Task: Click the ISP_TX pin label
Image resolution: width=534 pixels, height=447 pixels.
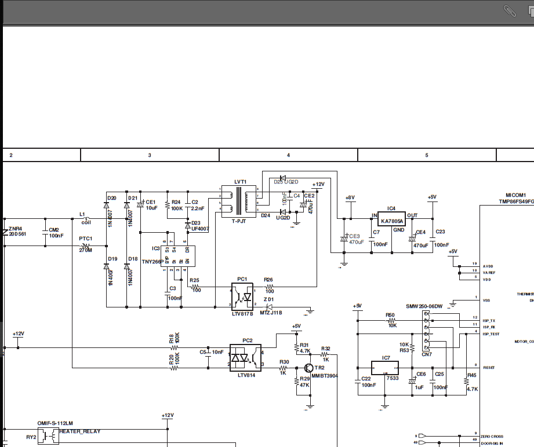Action: click(489, 321)
